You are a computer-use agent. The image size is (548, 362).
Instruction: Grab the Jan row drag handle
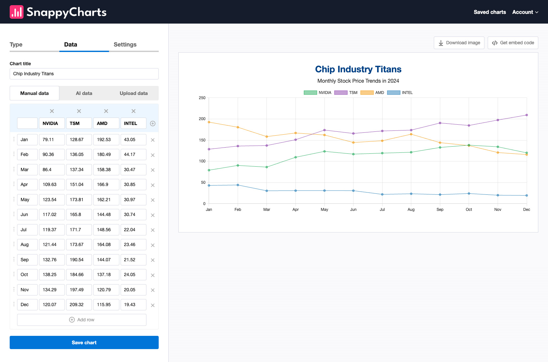pyautogui.click(x=14, y=139)
